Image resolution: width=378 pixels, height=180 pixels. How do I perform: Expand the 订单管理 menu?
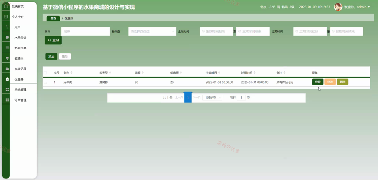21,100
